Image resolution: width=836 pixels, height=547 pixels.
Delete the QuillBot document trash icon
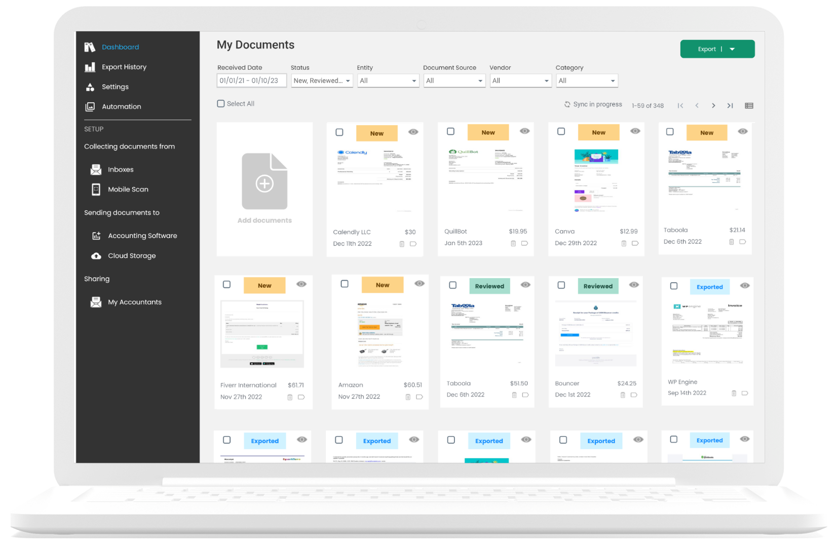(x=513, y=244)
